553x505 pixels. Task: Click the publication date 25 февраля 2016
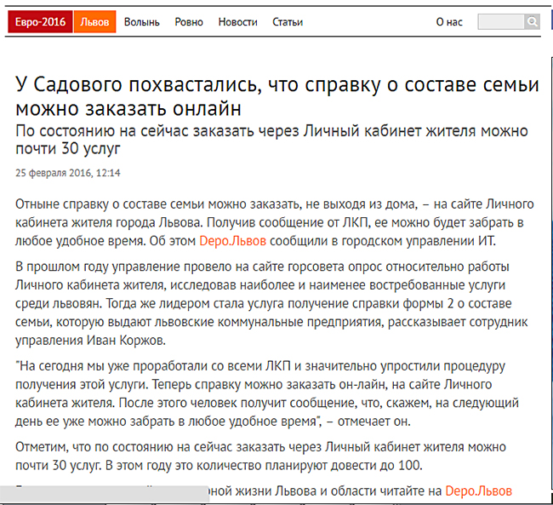(68, 173)
